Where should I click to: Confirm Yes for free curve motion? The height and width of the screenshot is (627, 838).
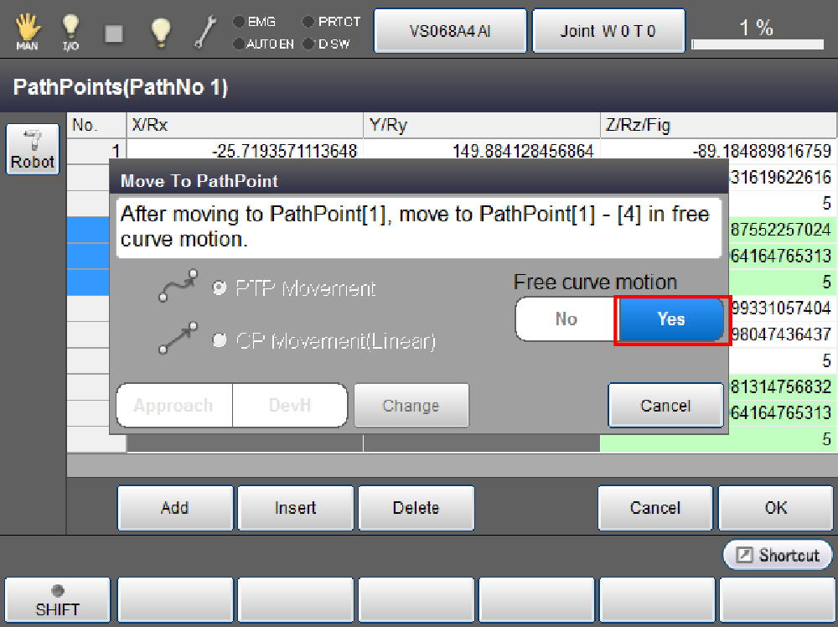tap(671, 319)
